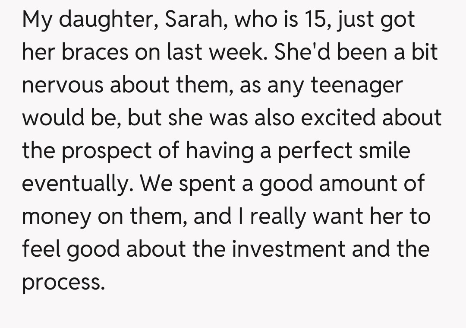
Task: Click the word "nervous"
Action: point(62,85)
